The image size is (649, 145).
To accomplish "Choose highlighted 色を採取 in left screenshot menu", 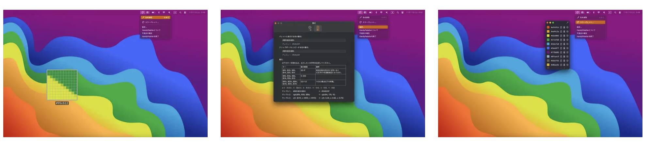I will (x=155, y=17).
